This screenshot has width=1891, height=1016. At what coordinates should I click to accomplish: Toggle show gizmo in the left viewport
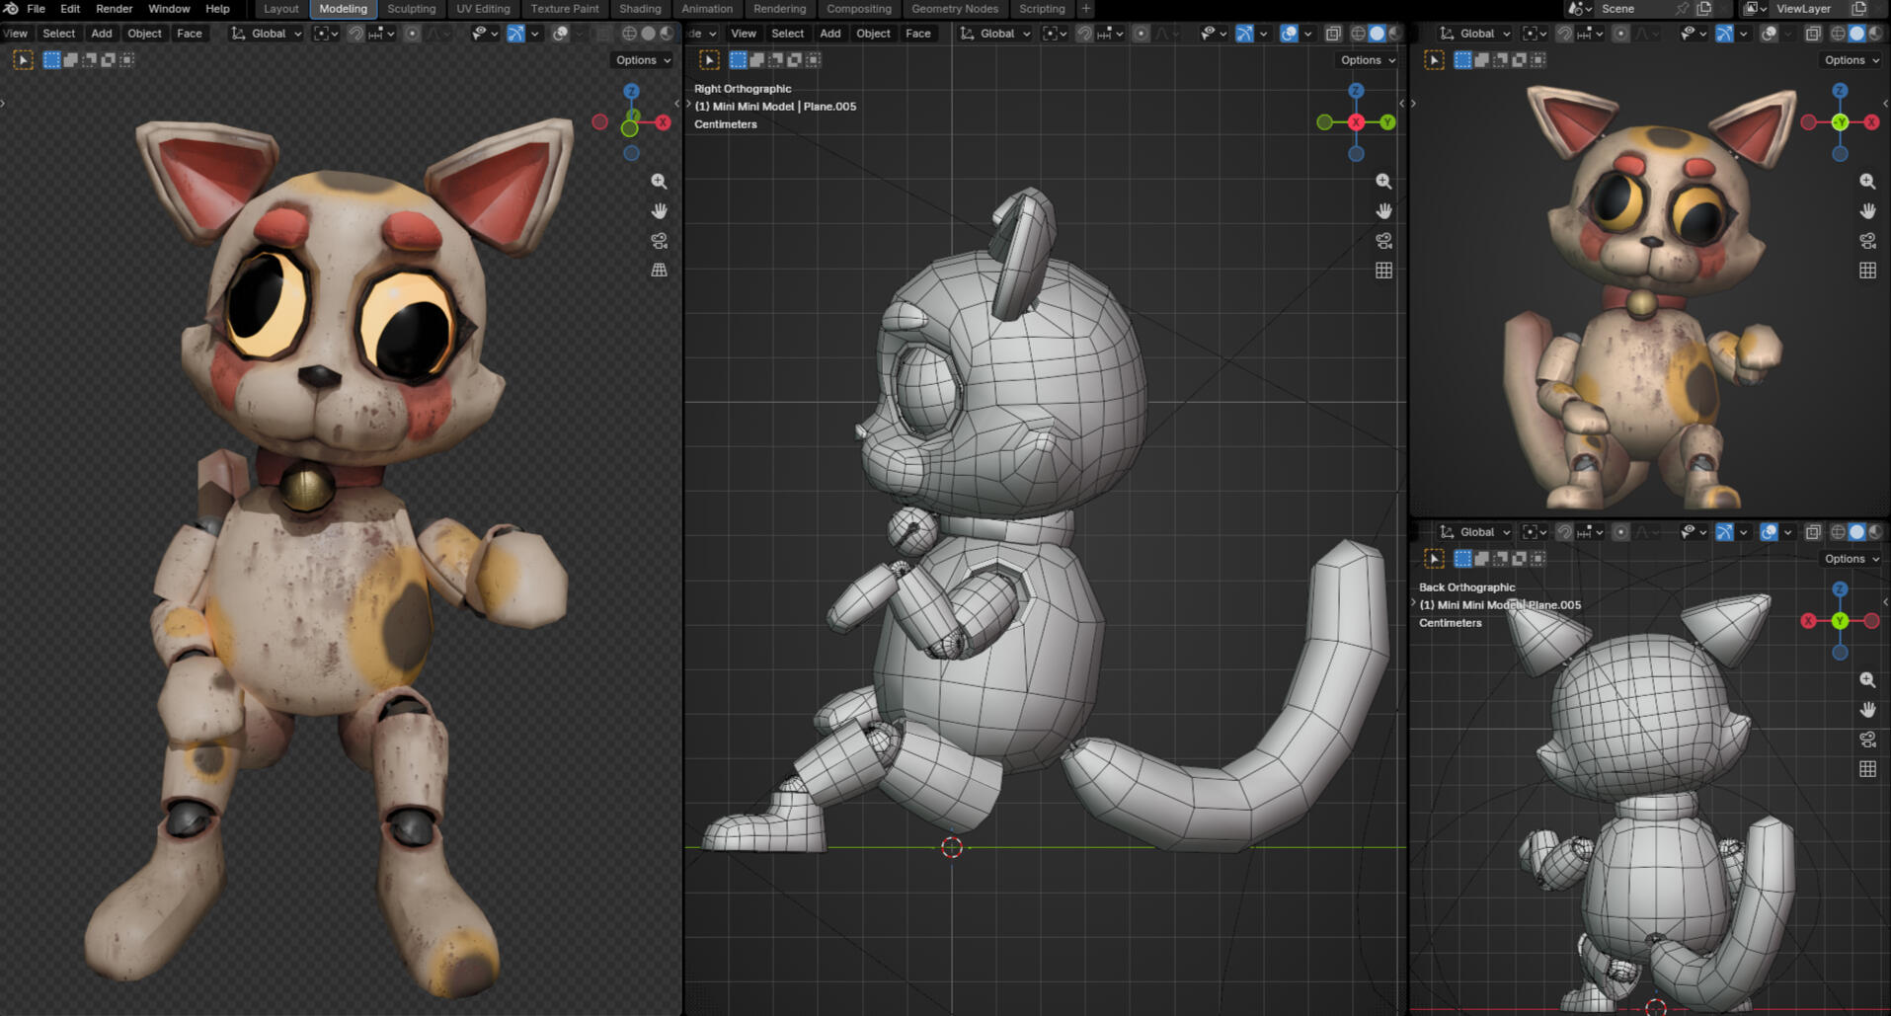click(x=515, y=34)
